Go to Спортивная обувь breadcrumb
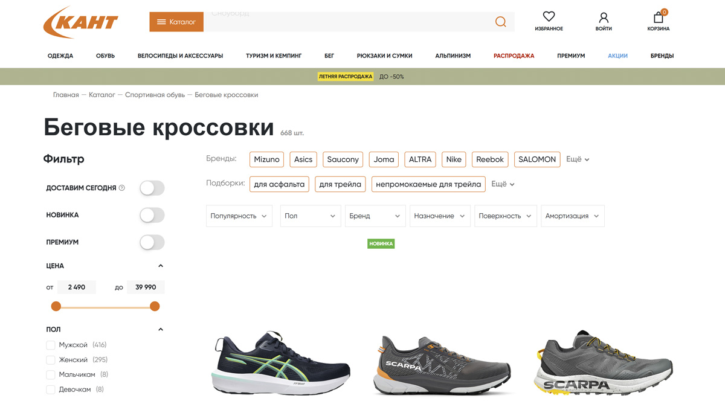Image resolution: width=725 pixels, height=401 pixels. [155, 95]
